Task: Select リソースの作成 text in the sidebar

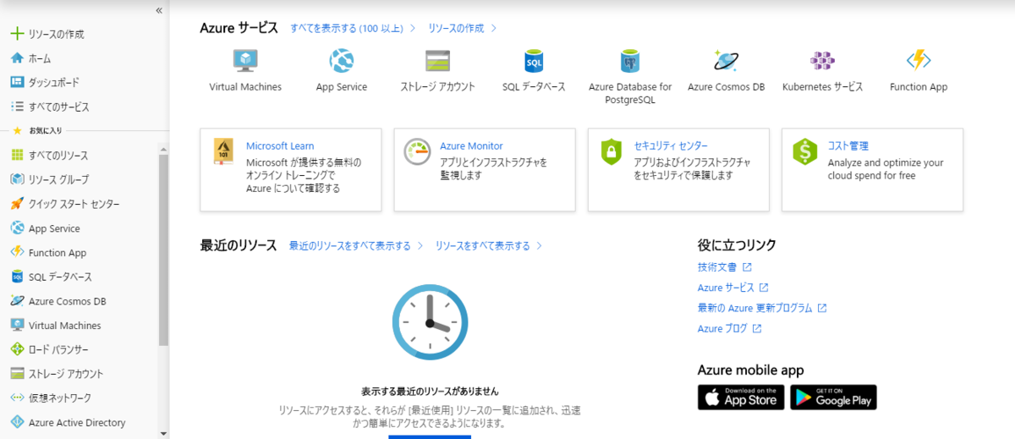Action: coord(56,34)
